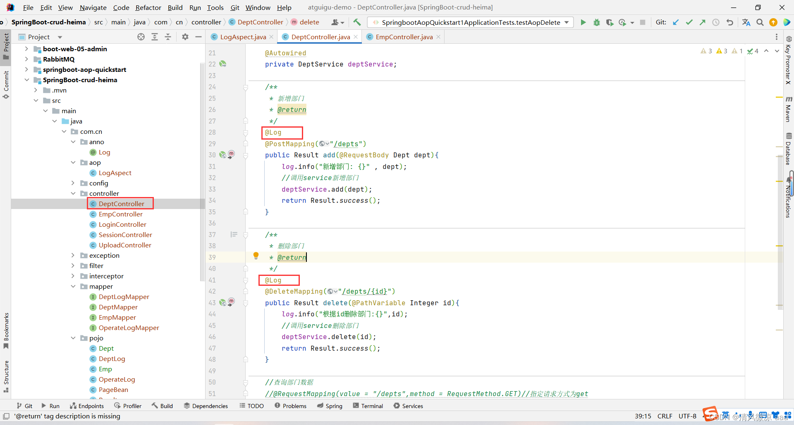Toggle Bookmarks tool window
The image size is (794, 425).
coord(6,330)
